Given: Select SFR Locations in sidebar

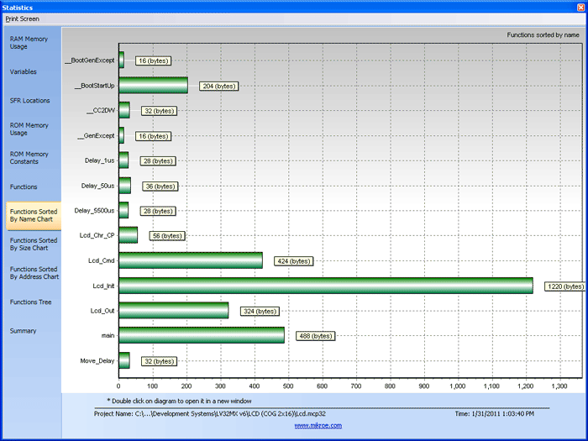Looking at the screenshot, I should 29,101.
